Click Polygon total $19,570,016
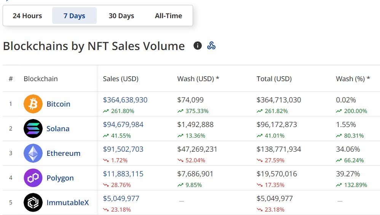Viewport: 380px width, 215px height. click(276, 174)
